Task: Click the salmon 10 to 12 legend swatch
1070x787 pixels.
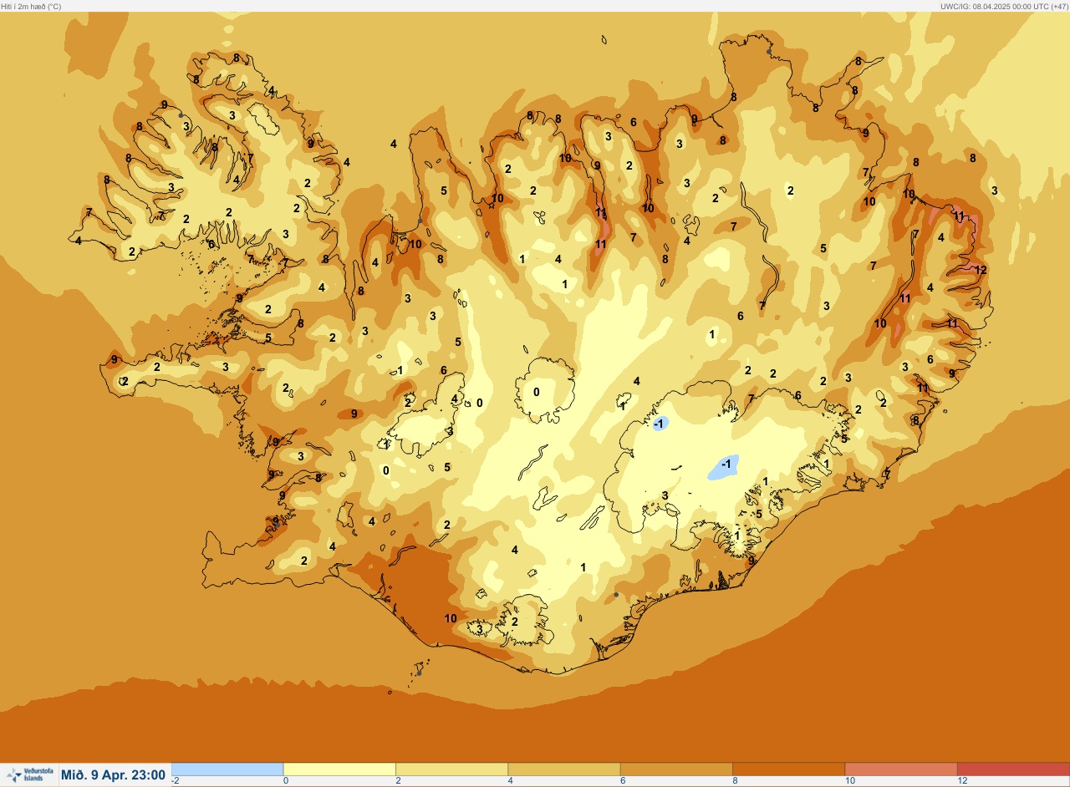Action: (901, 769)
